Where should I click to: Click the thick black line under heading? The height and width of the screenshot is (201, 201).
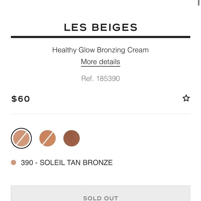pos(101,37)
